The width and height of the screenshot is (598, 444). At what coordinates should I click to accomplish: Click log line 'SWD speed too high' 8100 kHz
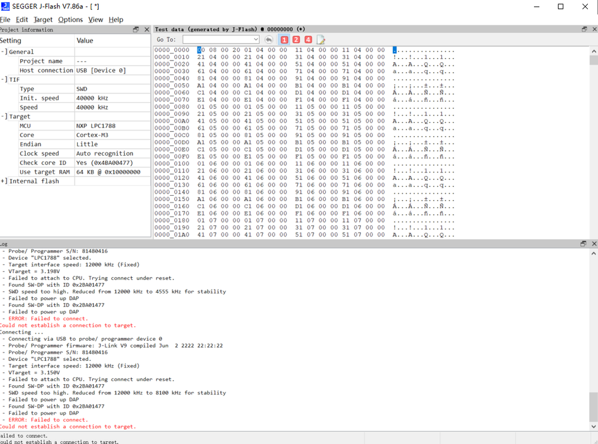(117, 393)
